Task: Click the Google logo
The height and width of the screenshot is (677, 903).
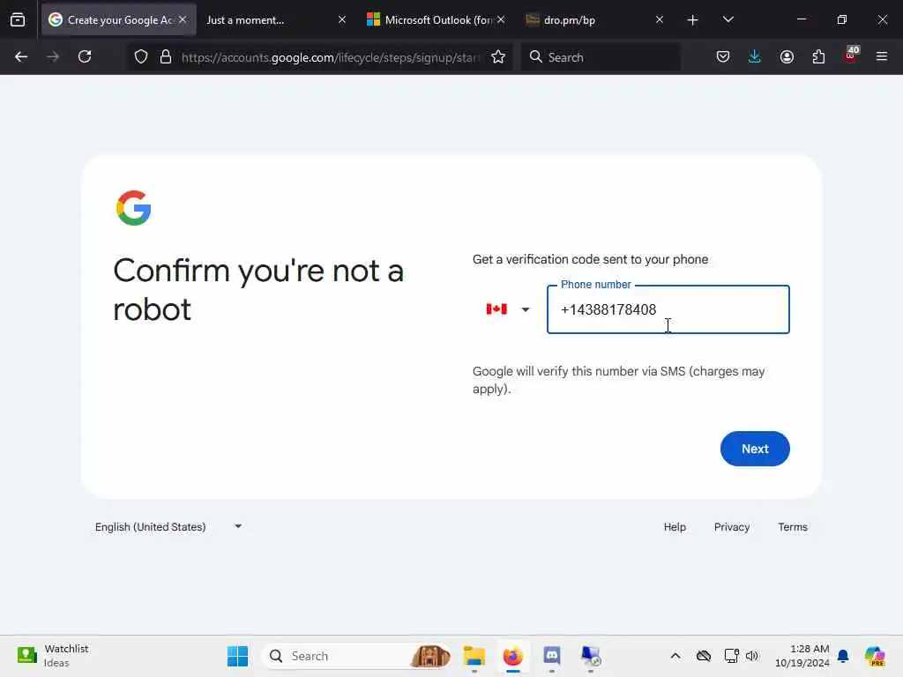Action: point(134,208)
